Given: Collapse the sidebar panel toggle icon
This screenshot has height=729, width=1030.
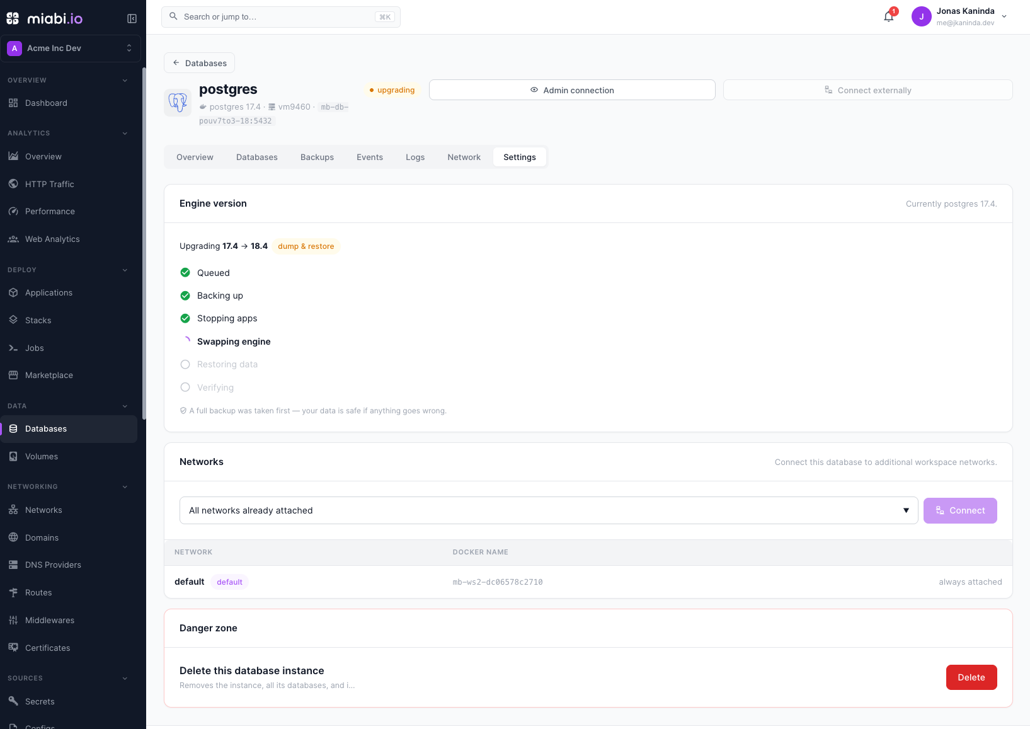Looking at the screenshot, I should tap(132, 18).
